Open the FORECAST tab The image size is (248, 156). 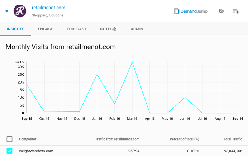pyautogui.click(x=77, y=29)
